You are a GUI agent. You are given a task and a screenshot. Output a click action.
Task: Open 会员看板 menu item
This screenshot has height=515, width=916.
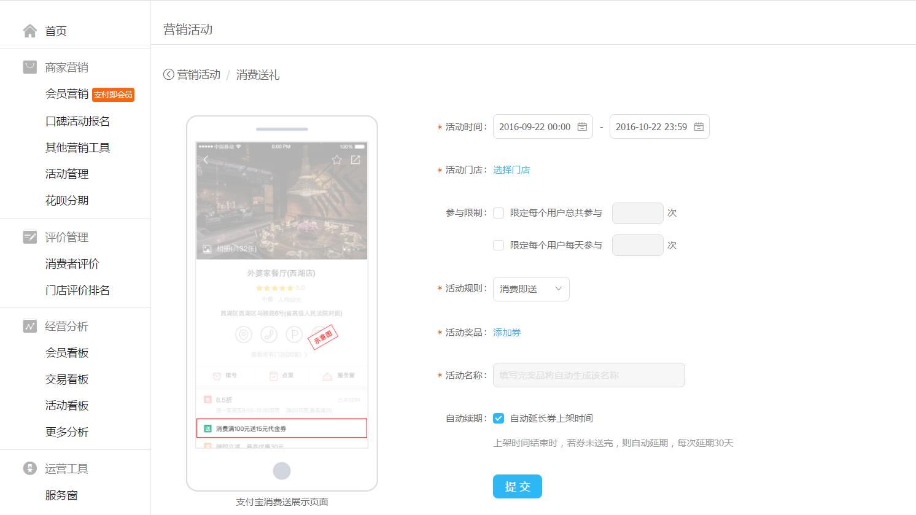coord(67,352)
